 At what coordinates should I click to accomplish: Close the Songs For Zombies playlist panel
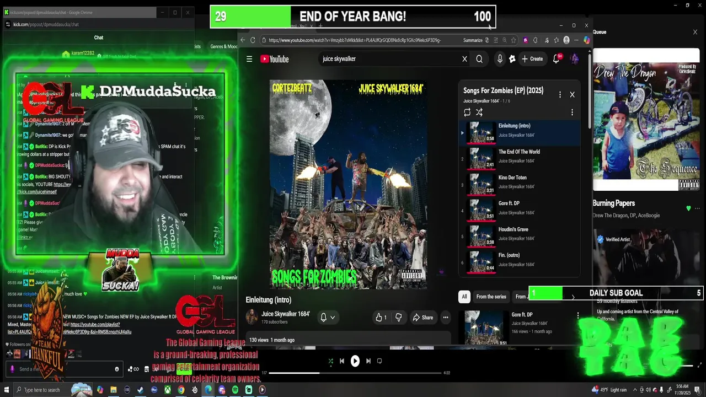(x=572, y=95)
